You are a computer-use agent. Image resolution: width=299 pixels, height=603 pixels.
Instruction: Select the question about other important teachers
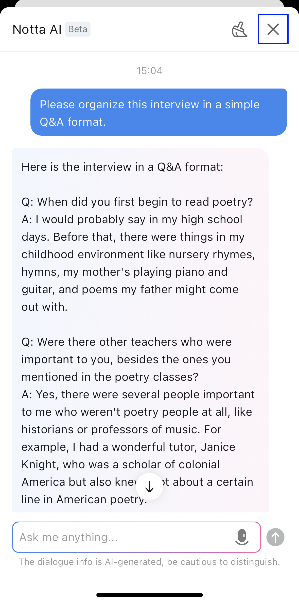(x=127, y=359)
